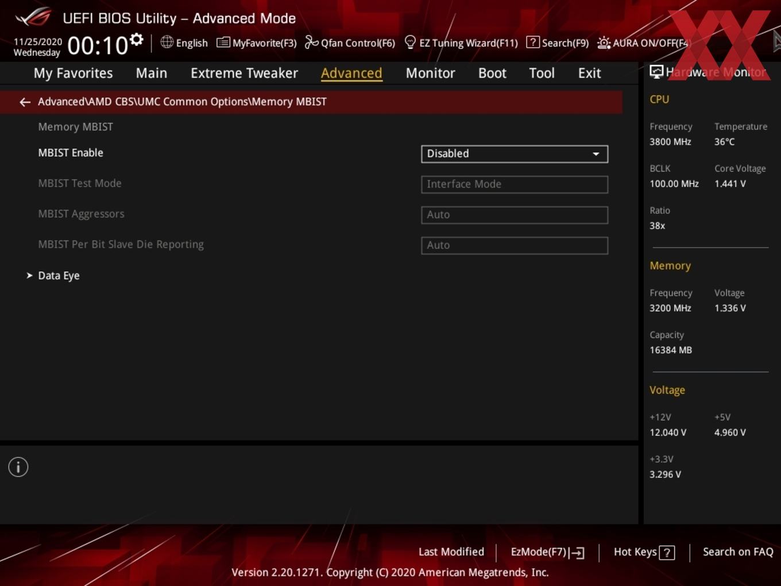Click the Memory MBIST heading text
The width and height of the screenshot is (781, 586).
pos(75,127)
